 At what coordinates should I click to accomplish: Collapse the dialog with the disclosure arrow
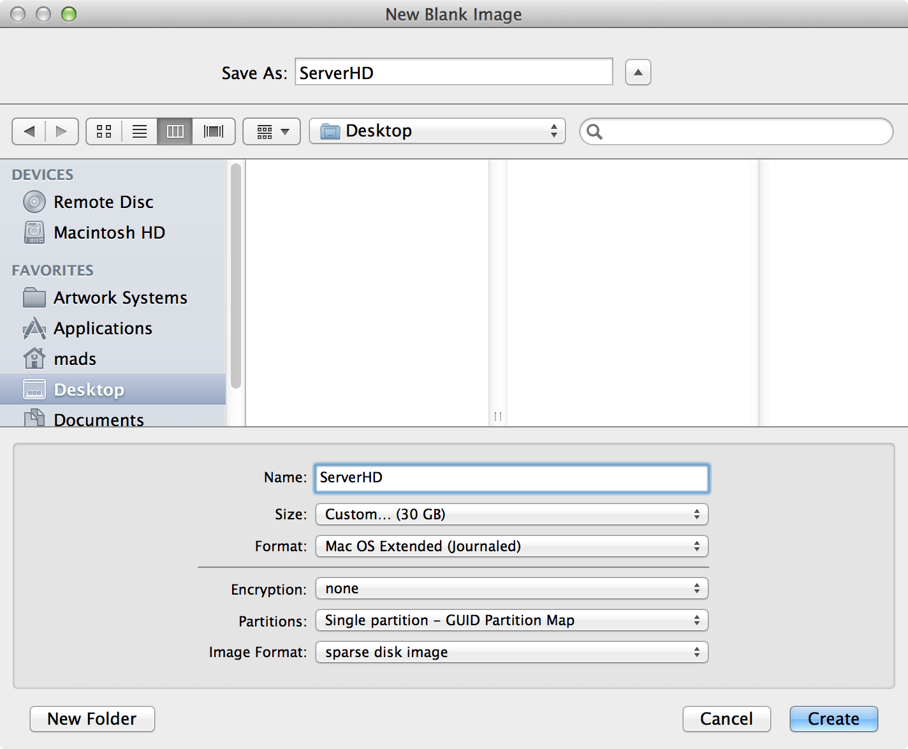click(x=637, y=72)
